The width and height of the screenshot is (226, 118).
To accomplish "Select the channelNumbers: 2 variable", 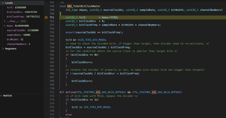I will click(19, 44).
